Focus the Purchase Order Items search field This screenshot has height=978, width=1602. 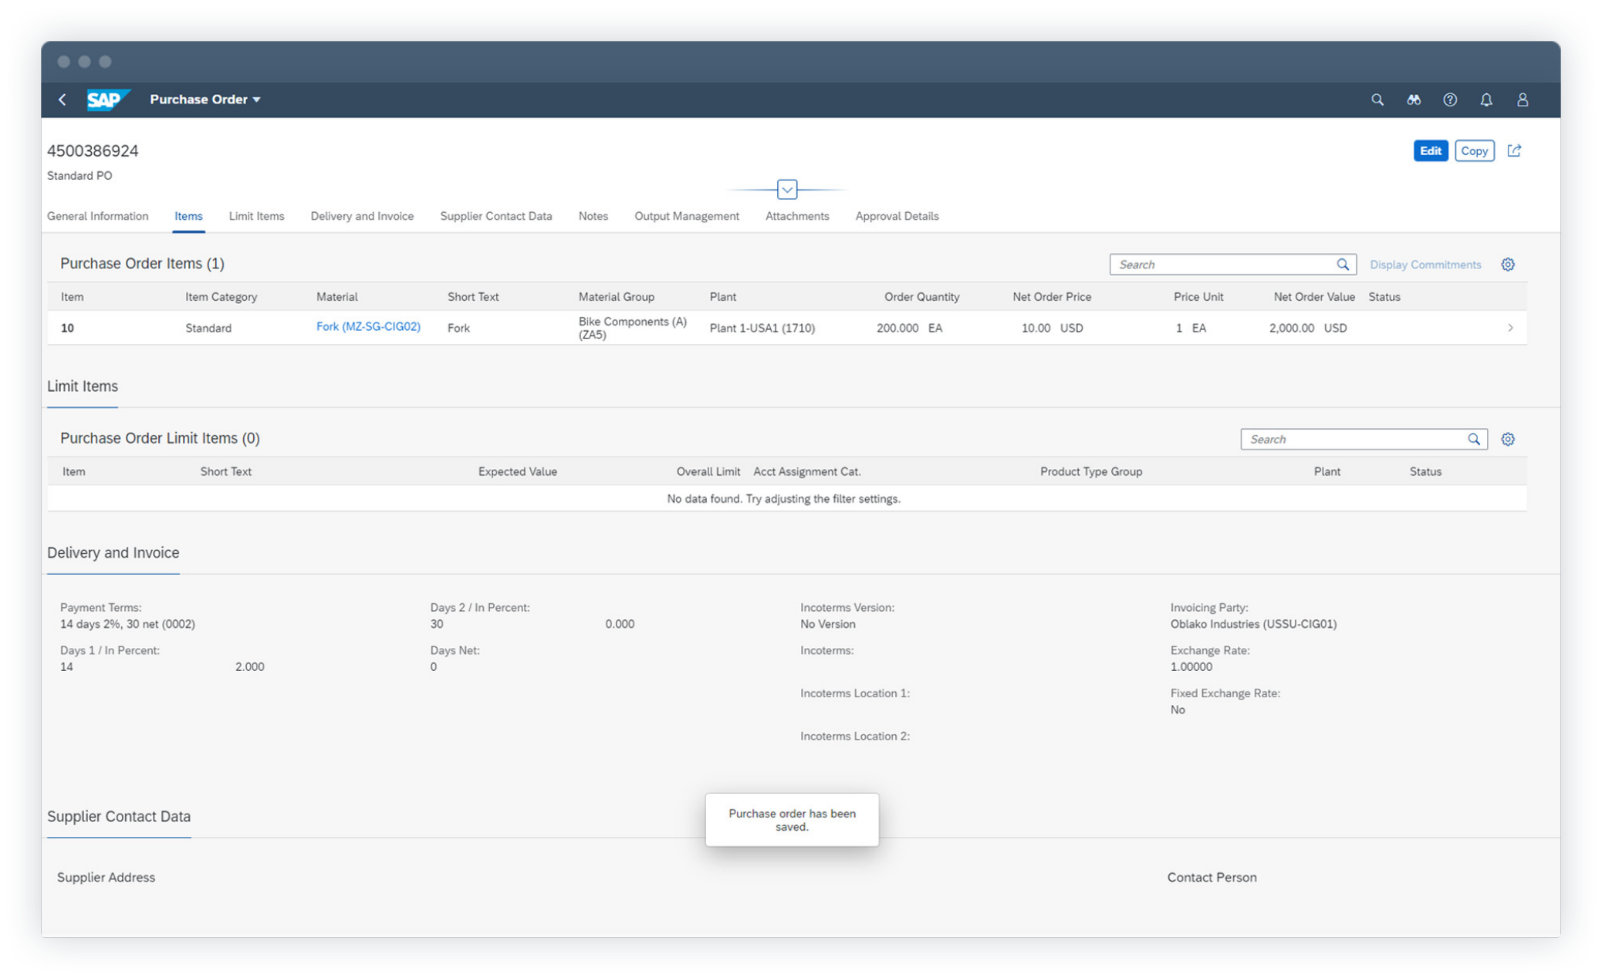[1222, 265]
